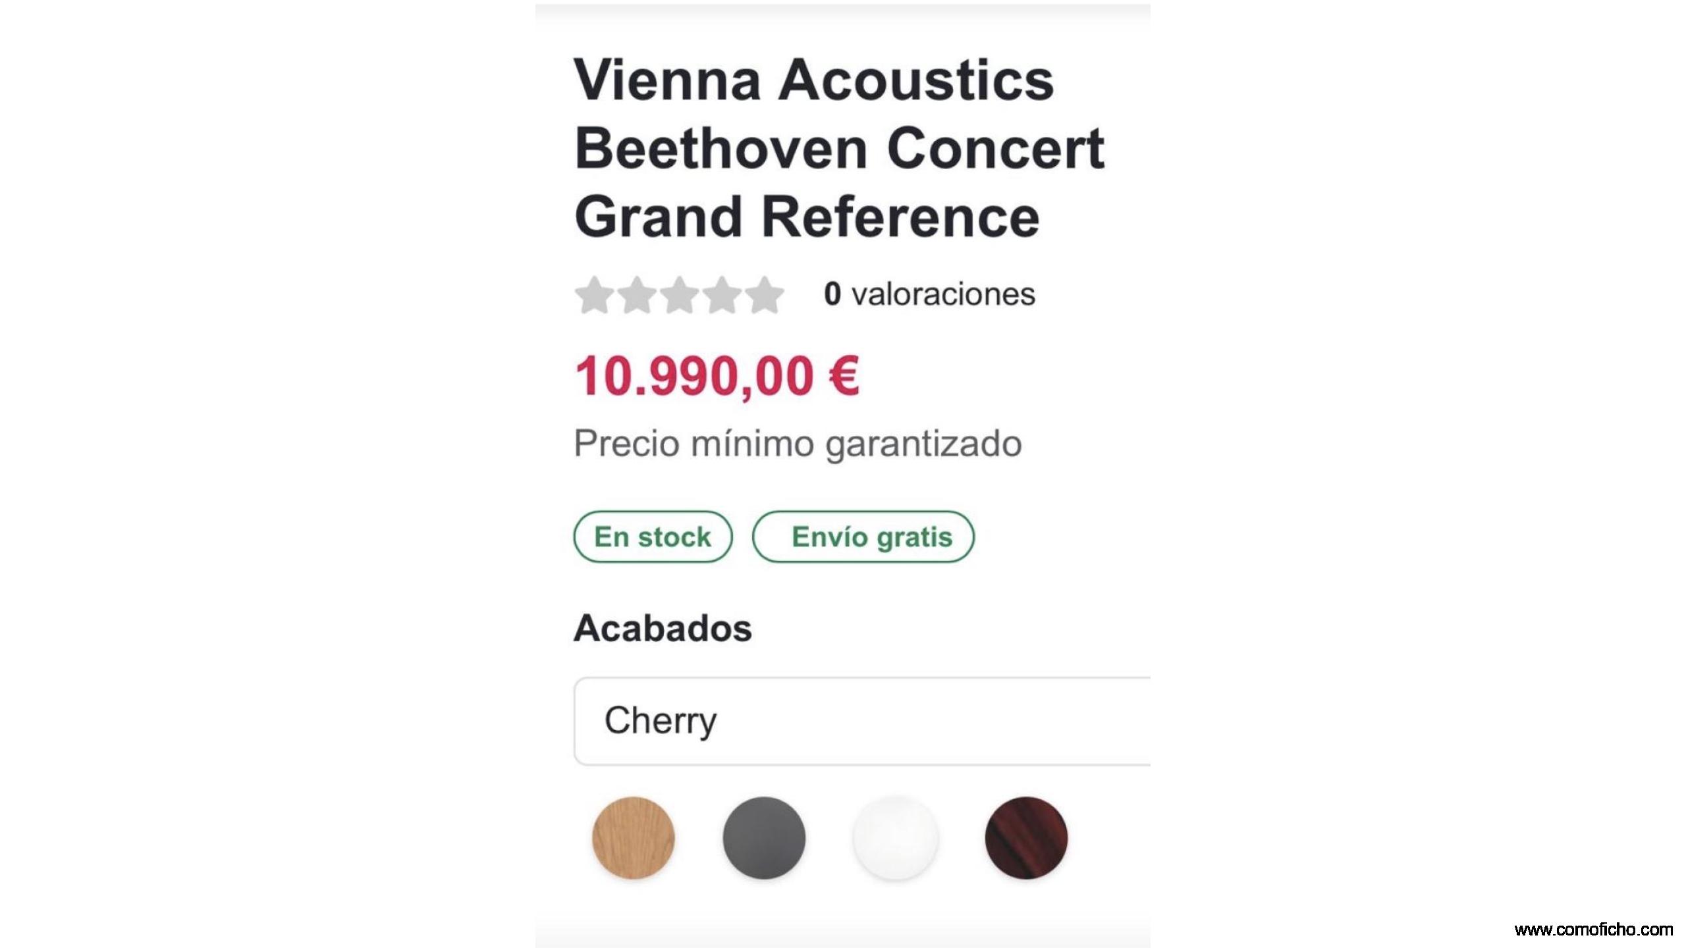Click the www.comoficho.com watermark link
The height and width of the screenshot is (948, 1686).
(x=1593, y=930)
